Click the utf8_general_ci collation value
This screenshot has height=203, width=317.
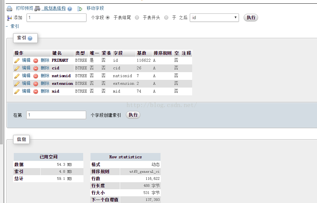144,172
